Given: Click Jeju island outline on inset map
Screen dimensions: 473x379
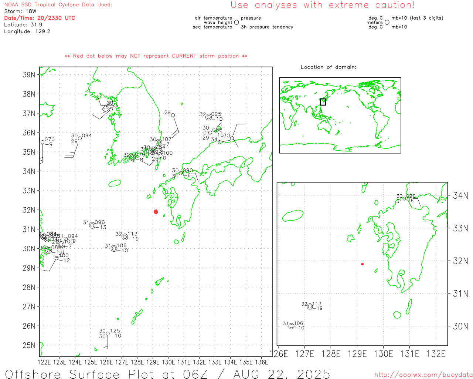Looking at the screenshot, I should pyautogui.click(x=293, y=215).
